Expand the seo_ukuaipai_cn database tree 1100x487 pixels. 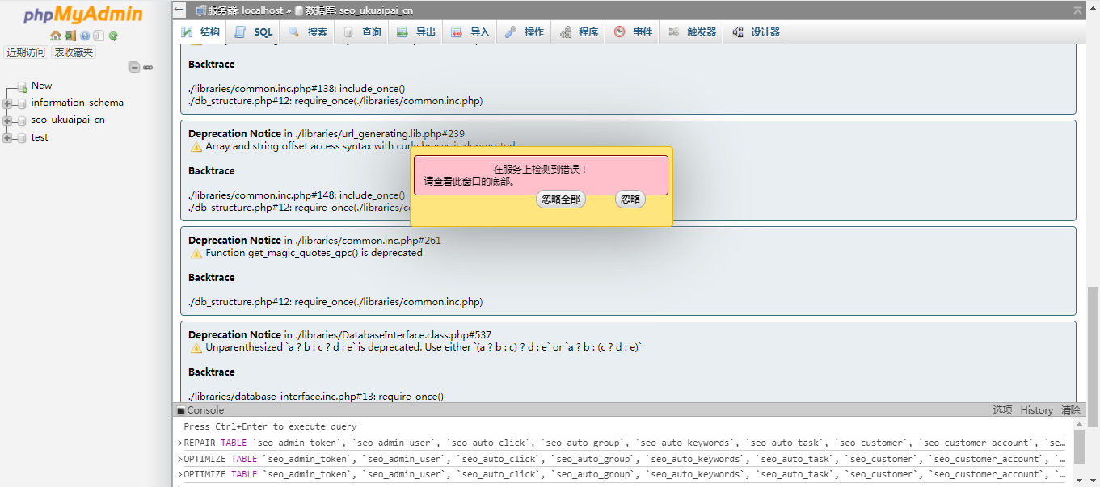pos(8,120)
